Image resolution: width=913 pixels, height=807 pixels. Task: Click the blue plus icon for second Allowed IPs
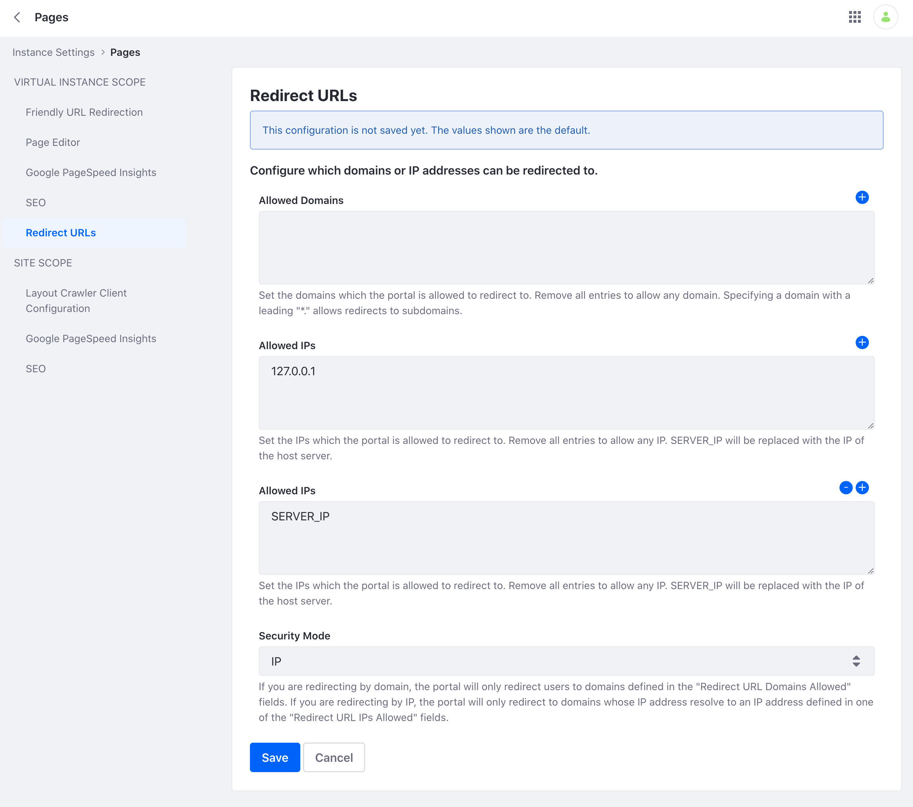862,488
